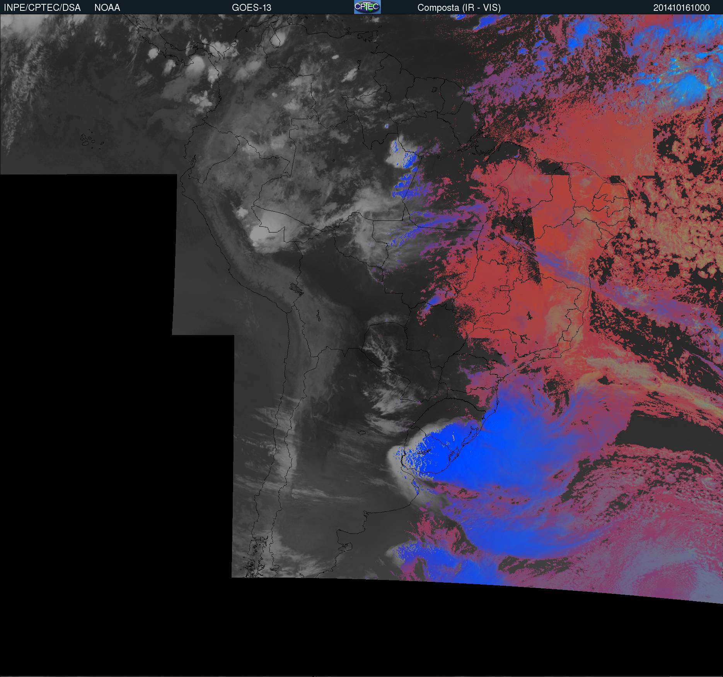Click the CPTEC logo in header

pyautogui.click(x=367, y=7)
